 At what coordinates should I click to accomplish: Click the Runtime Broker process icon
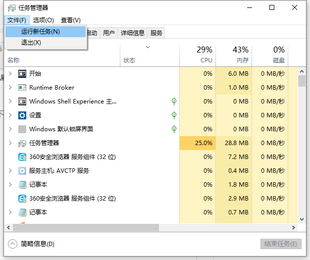(x=22, y=88)
